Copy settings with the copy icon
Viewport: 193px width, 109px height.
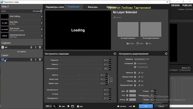pyautogui.click(x=80, y=106)
